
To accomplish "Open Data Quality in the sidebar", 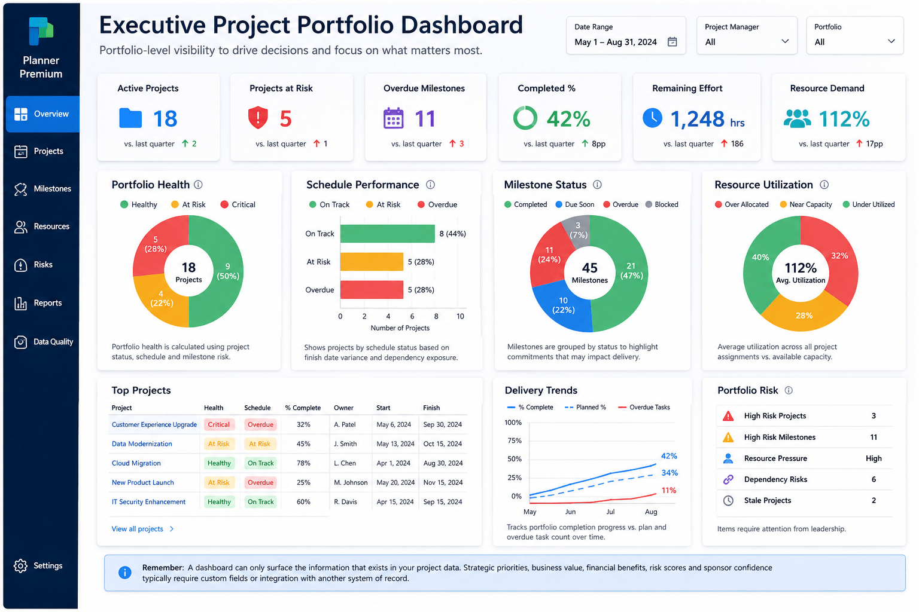I will point(44,342).
